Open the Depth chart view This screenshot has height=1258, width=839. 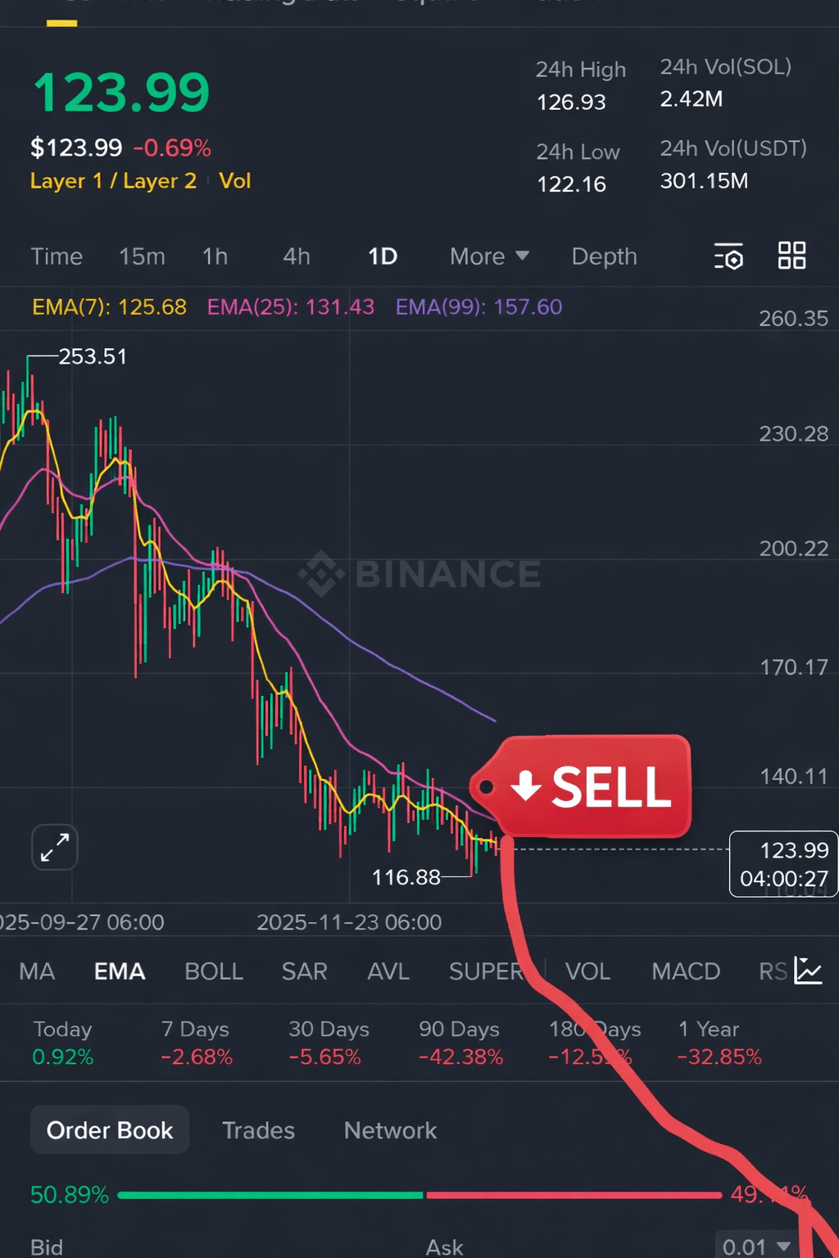[604, 256]
